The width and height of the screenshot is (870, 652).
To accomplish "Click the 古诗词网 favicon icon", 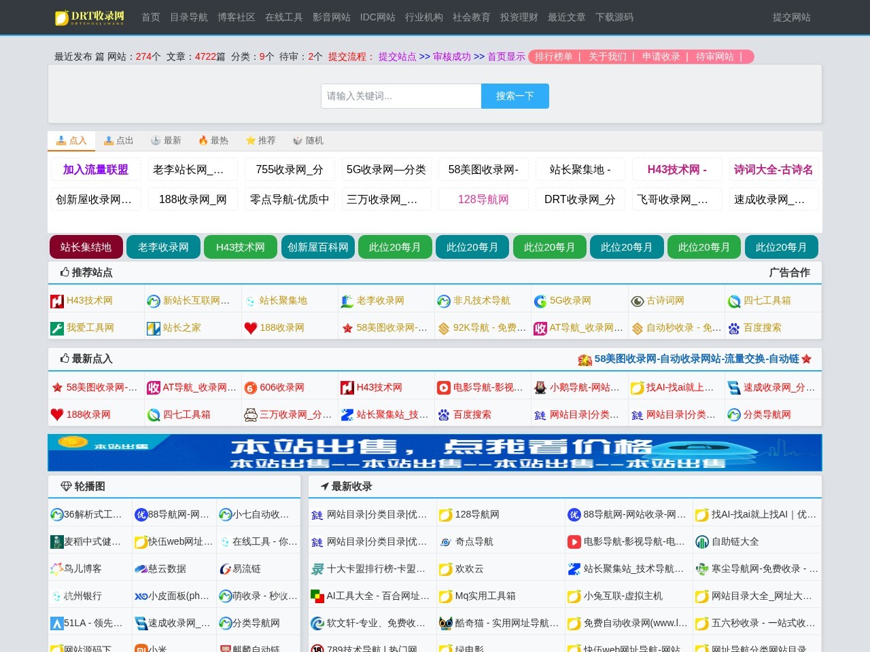I will [x=638, y=301].
